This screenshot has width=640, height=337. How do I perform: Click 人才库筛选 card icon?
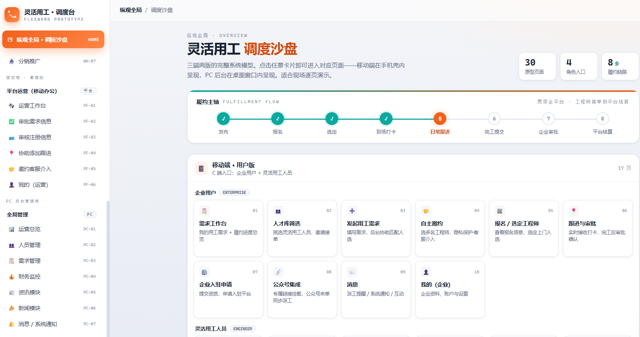click(278, 211)
